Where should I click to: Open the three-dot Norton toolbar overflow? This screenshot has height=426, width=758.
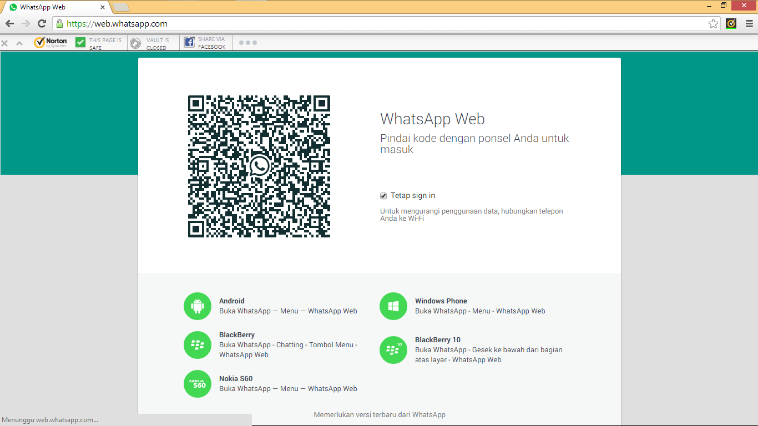pyautogui.click(x=248, y=43)
